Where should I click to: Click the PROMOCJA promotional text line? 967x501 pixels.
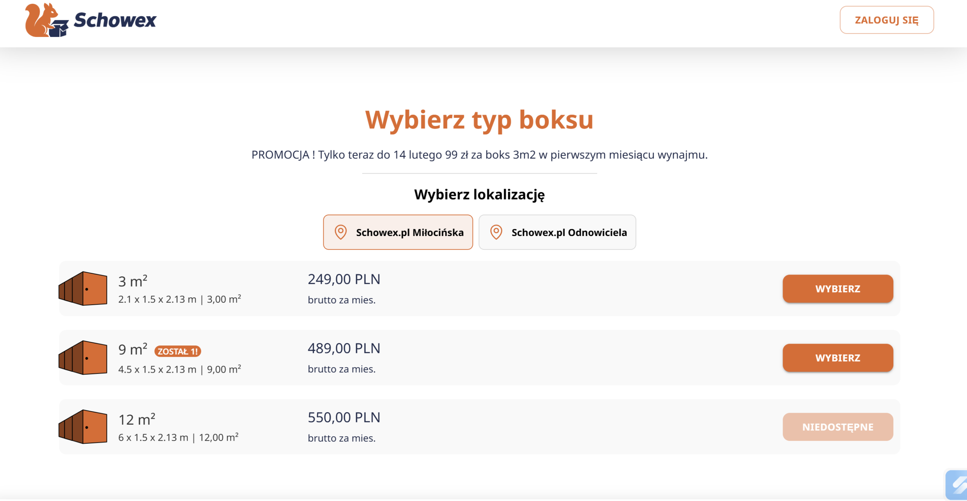pyautogui.click(x=479, y=155)
